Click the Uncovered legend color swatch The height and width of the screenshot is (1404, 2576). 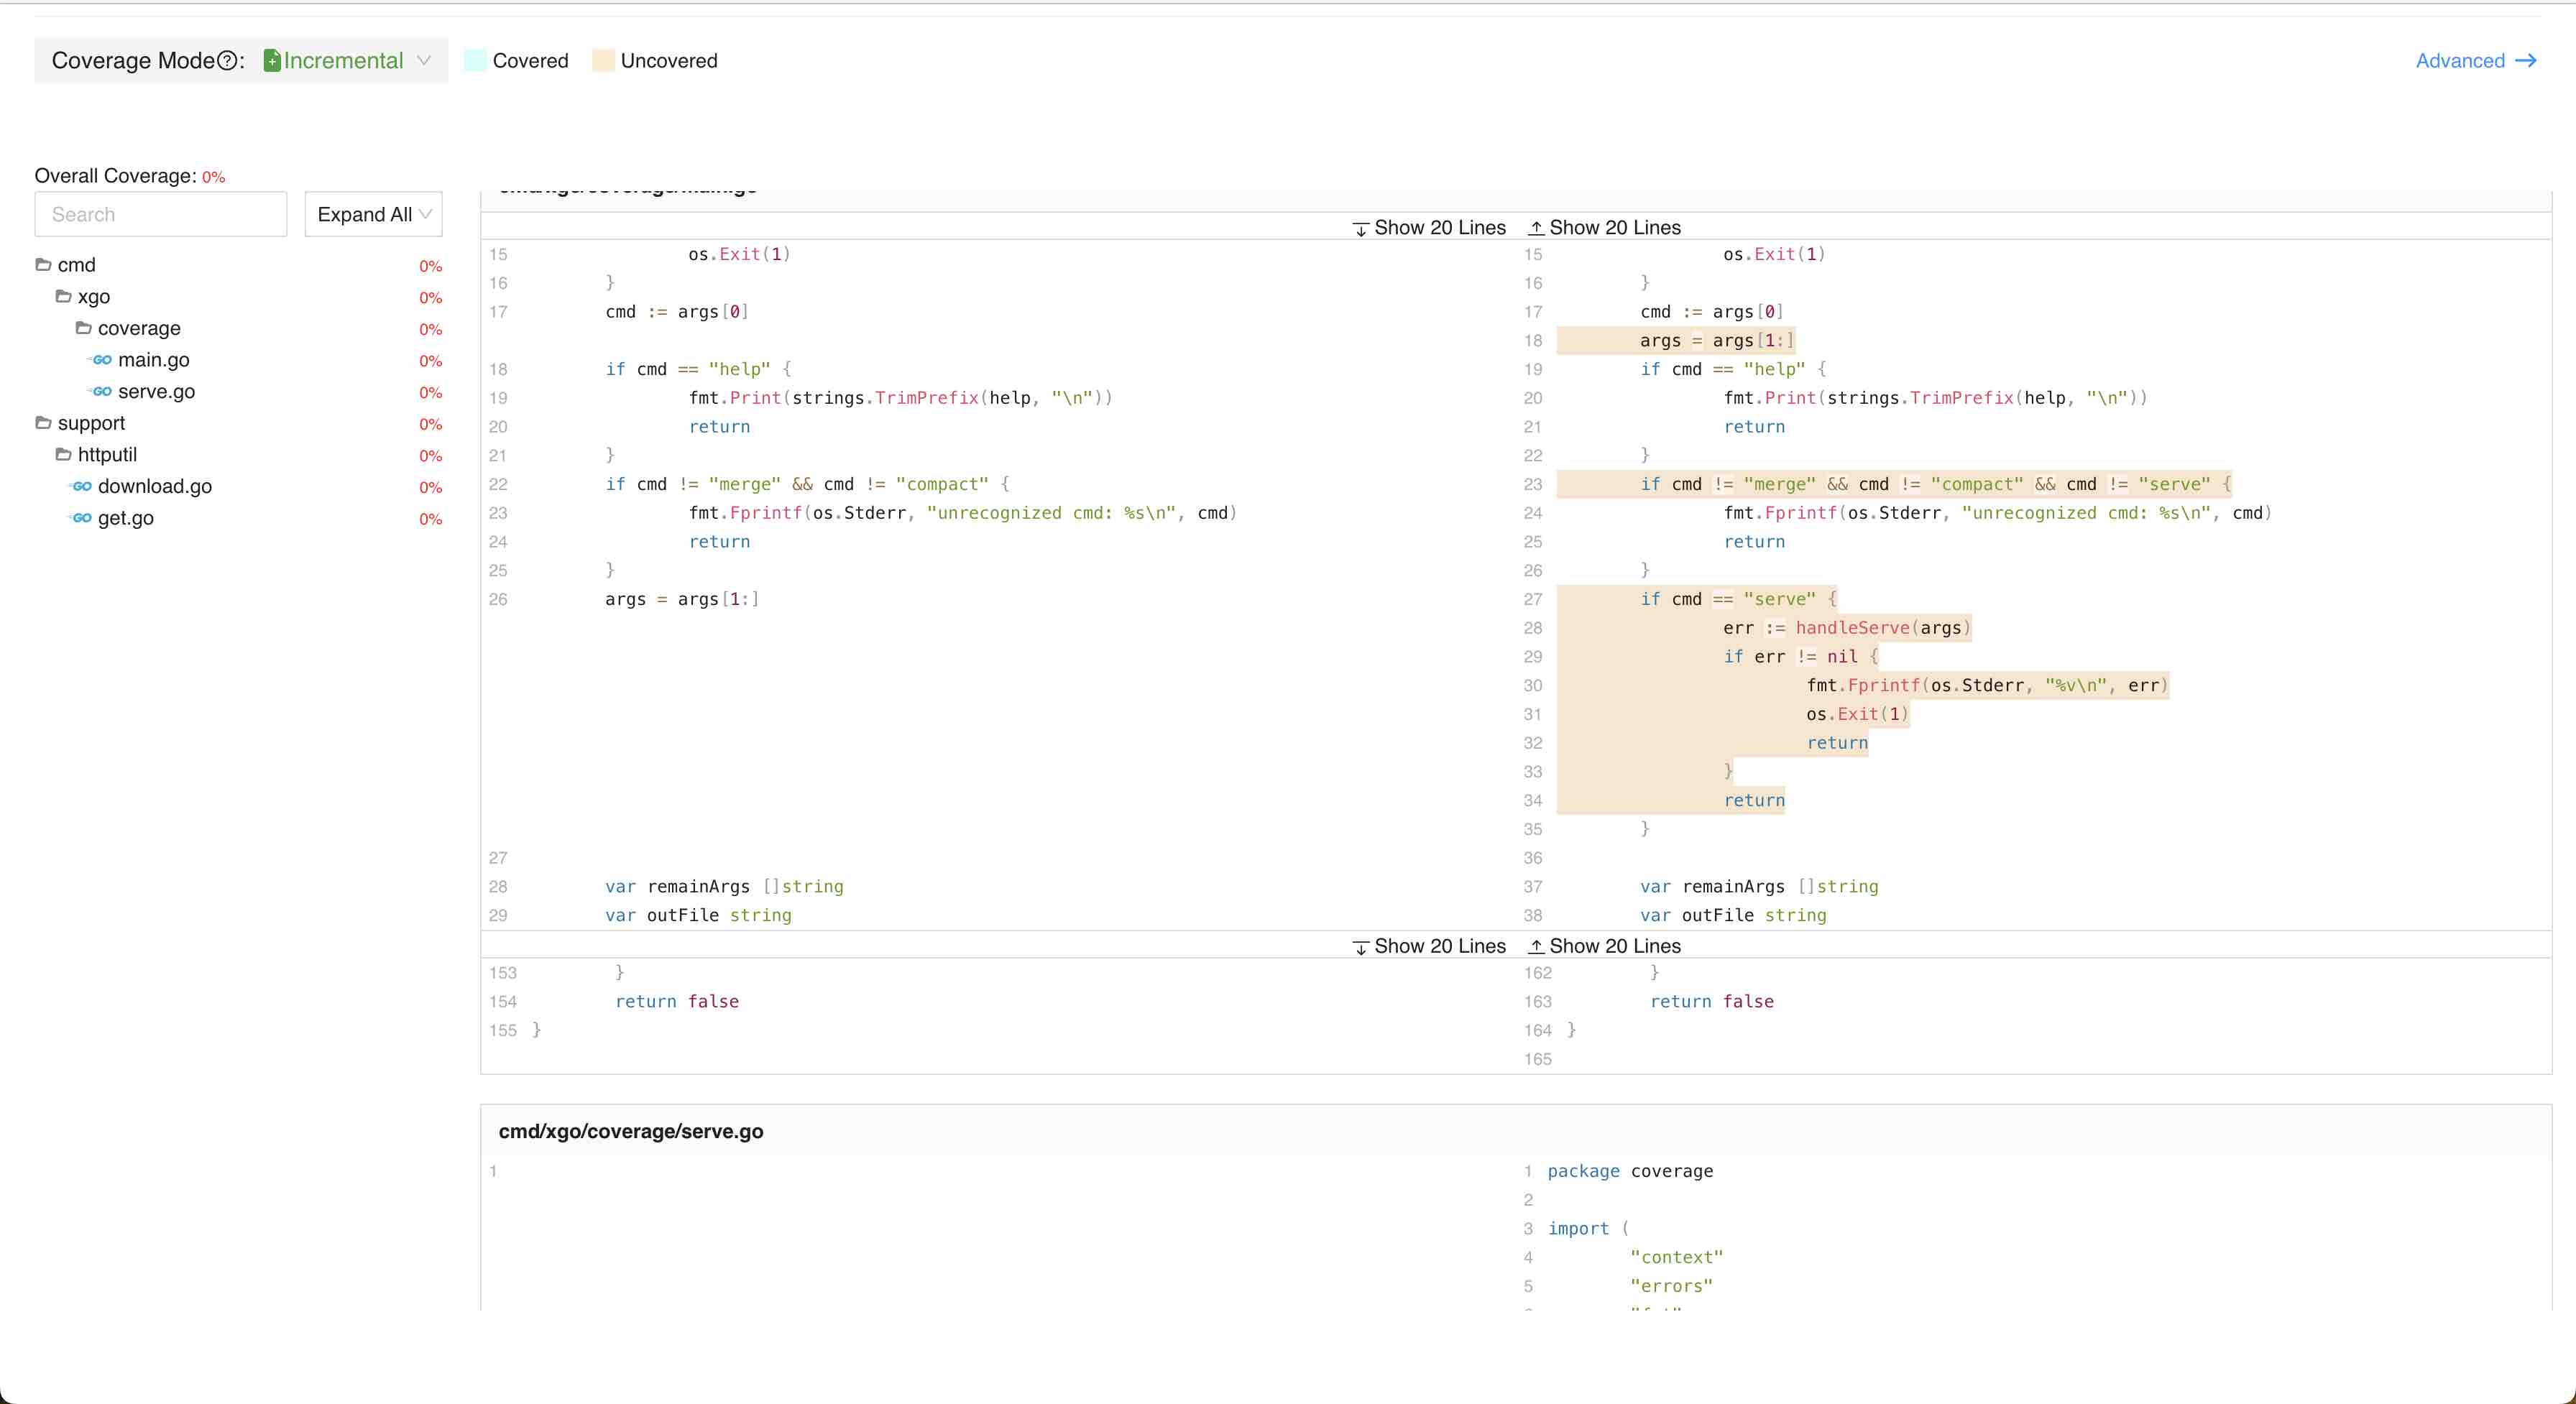tap(603, 61)
